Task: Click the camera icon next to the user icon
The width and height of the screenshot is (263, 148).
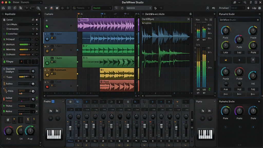Action: coord(213,8)
